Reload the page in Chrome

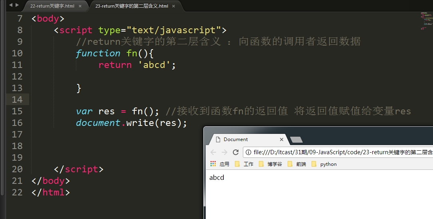click(x=236, y=152)
